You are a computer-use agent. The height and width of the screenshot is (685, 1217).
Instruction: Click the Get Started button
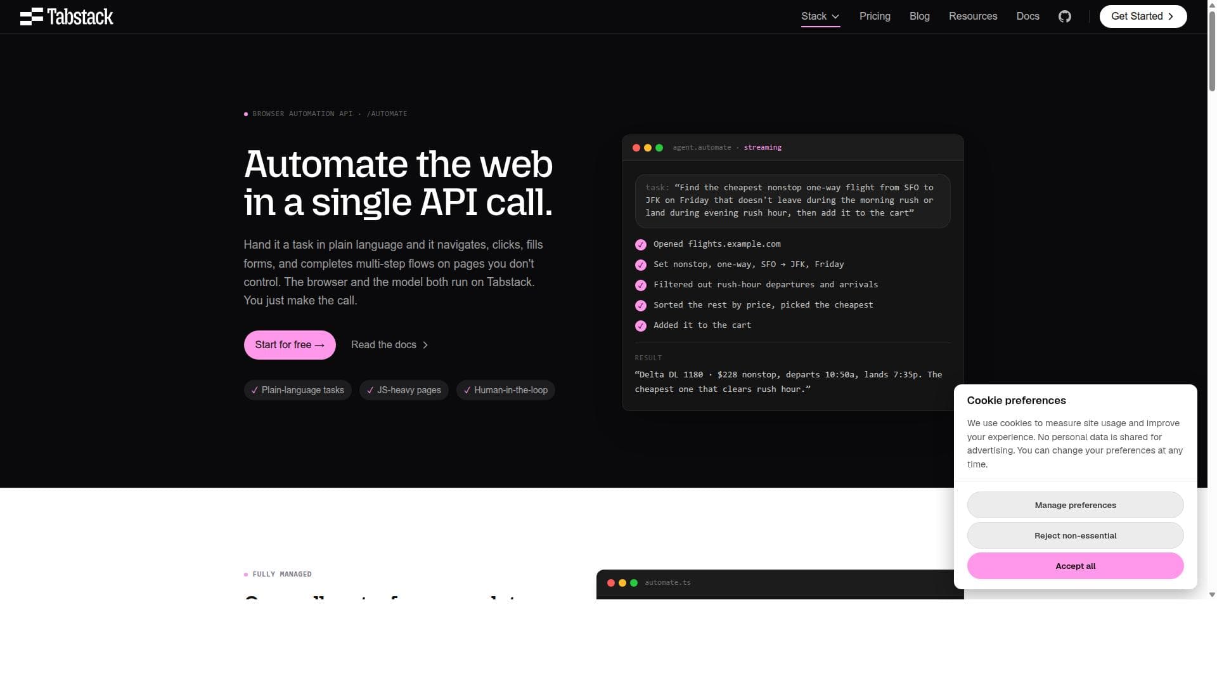click(1143, 16)
